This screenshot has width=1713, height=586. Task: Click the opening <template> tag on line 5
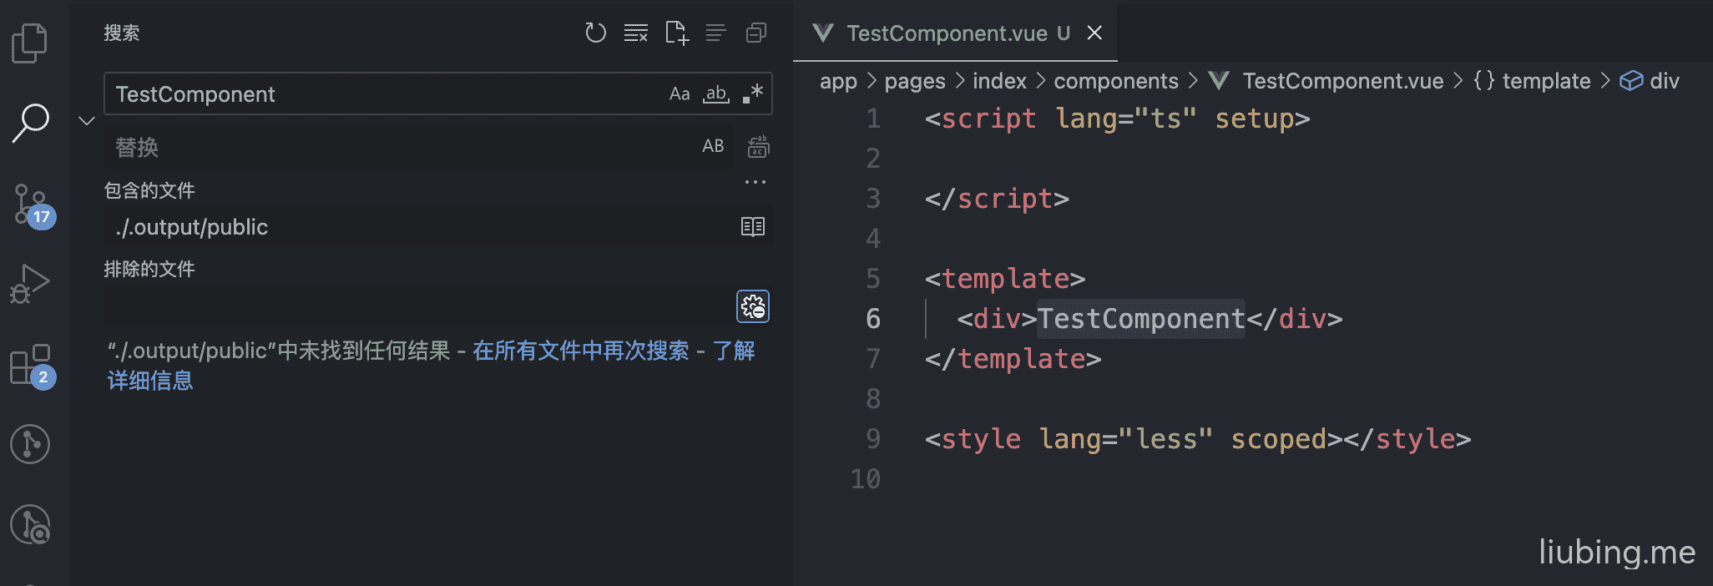pyautogui.click(x=1005, y=279)
